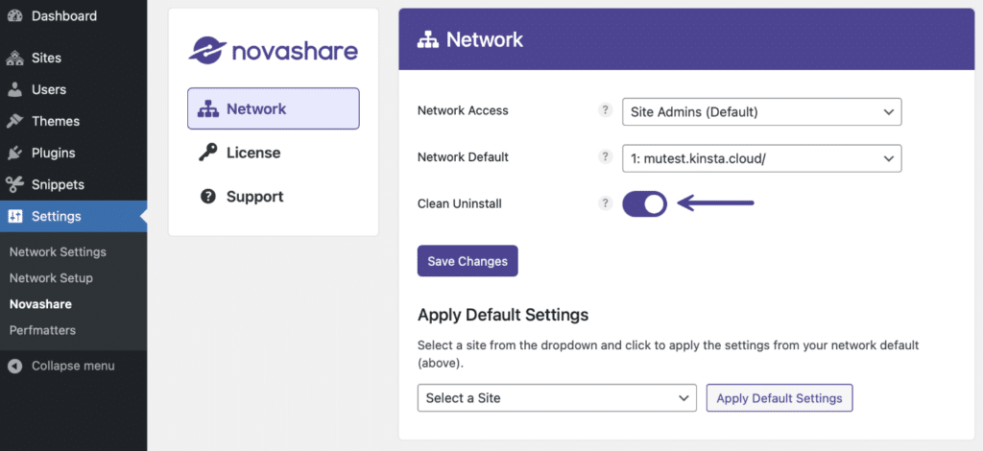Click the Plugins plug icon
This screenshot has width=983, height=451.
(15, 153)
